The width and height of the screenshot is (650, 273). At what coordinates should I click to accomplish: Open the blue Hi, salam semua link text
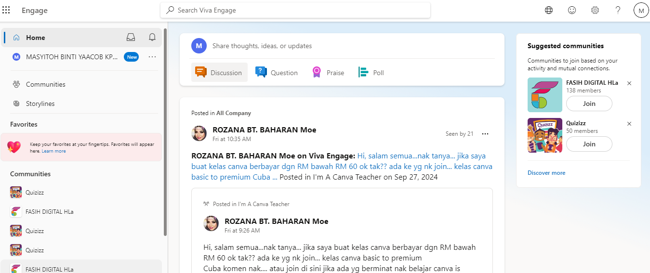pyautogui.click(x=342, y=167)
